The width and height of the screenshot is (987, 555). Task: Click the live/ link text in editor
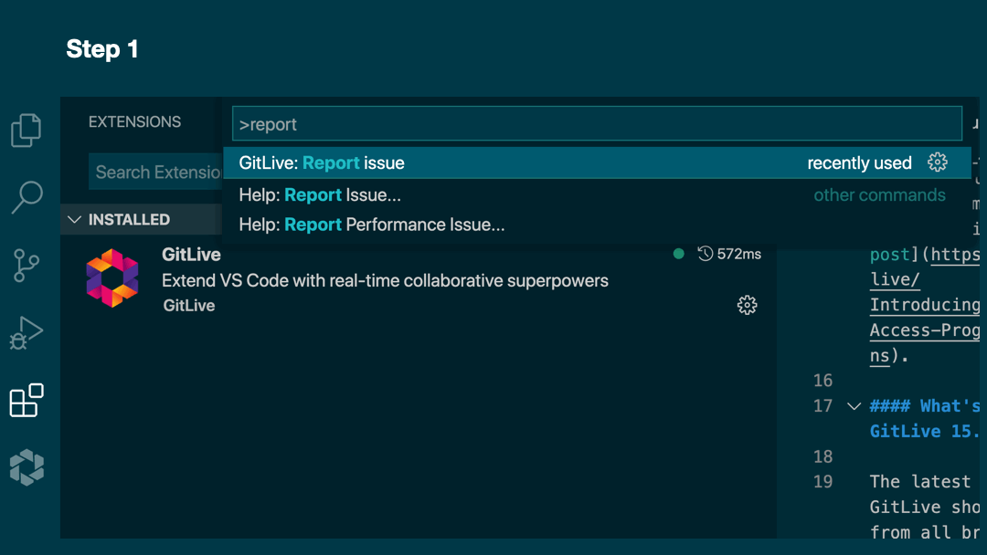(895, 279)
